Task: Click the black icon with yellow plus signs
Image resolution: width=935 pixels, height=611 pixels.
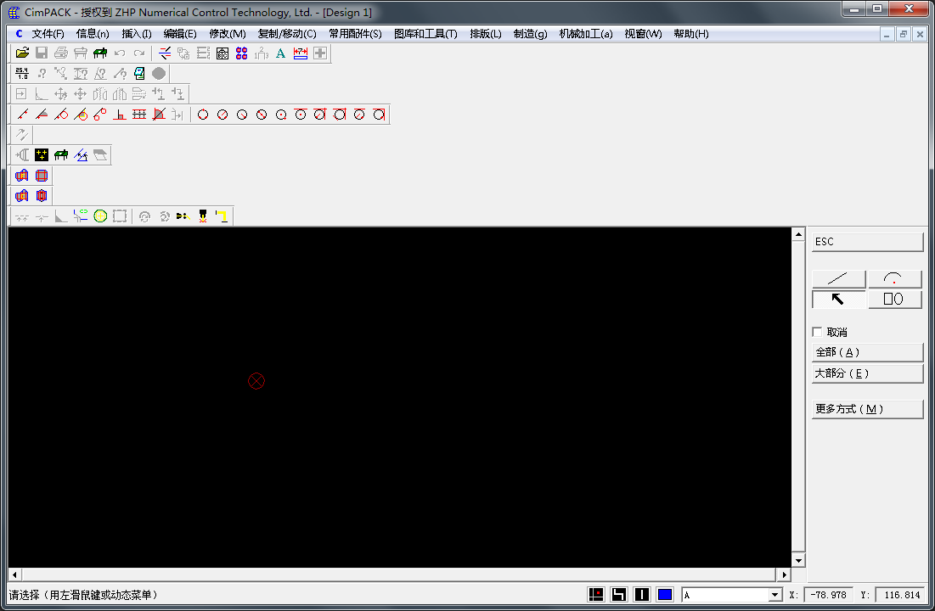Action: [x=42, y=155]
